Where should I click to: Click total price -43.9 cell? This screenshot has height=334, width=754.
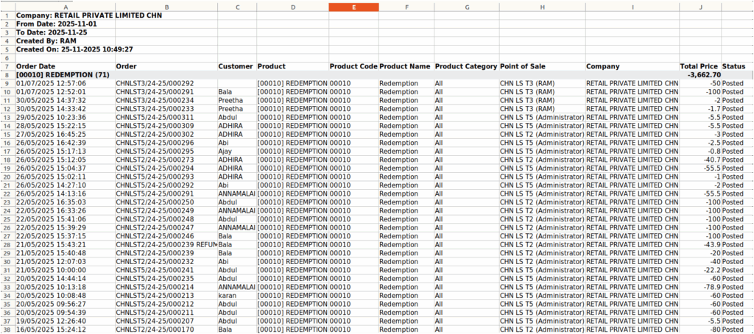(x=700, y=244)
